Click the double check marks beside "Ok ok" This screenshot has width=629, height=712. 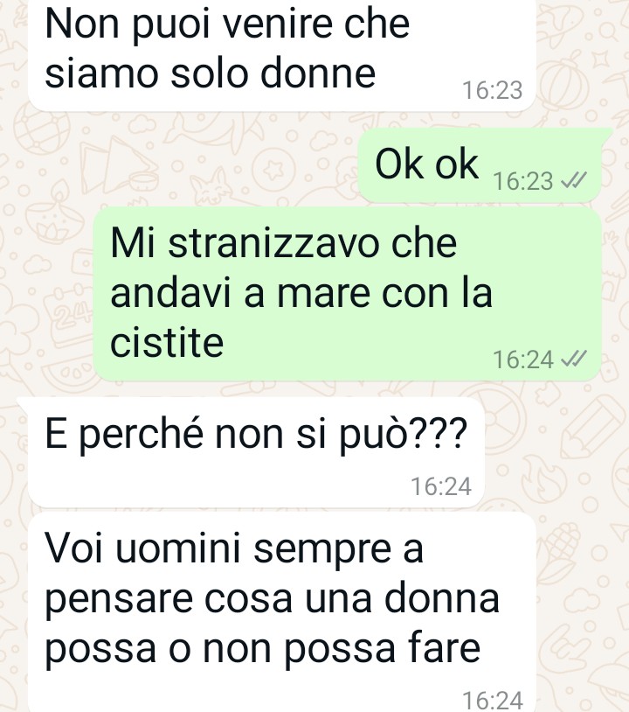click(x=574, y=180)
